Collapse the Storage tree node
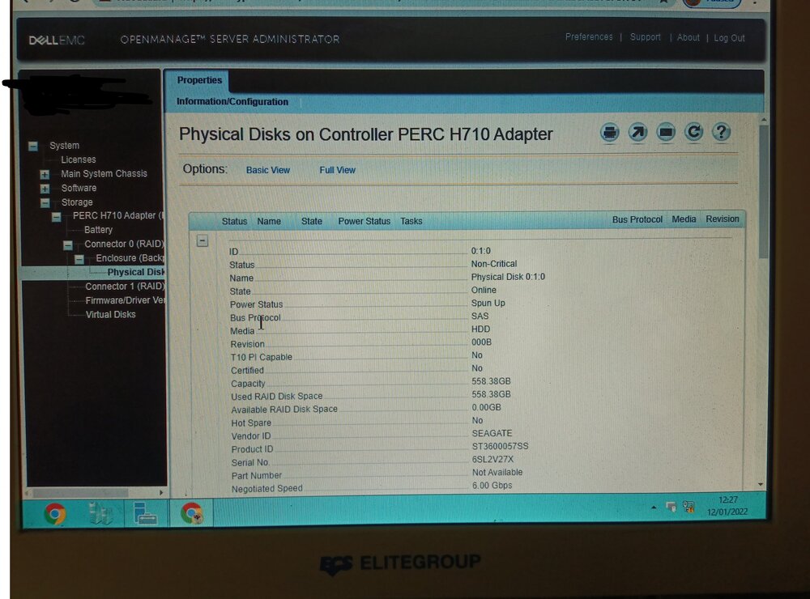 (45, 203)
